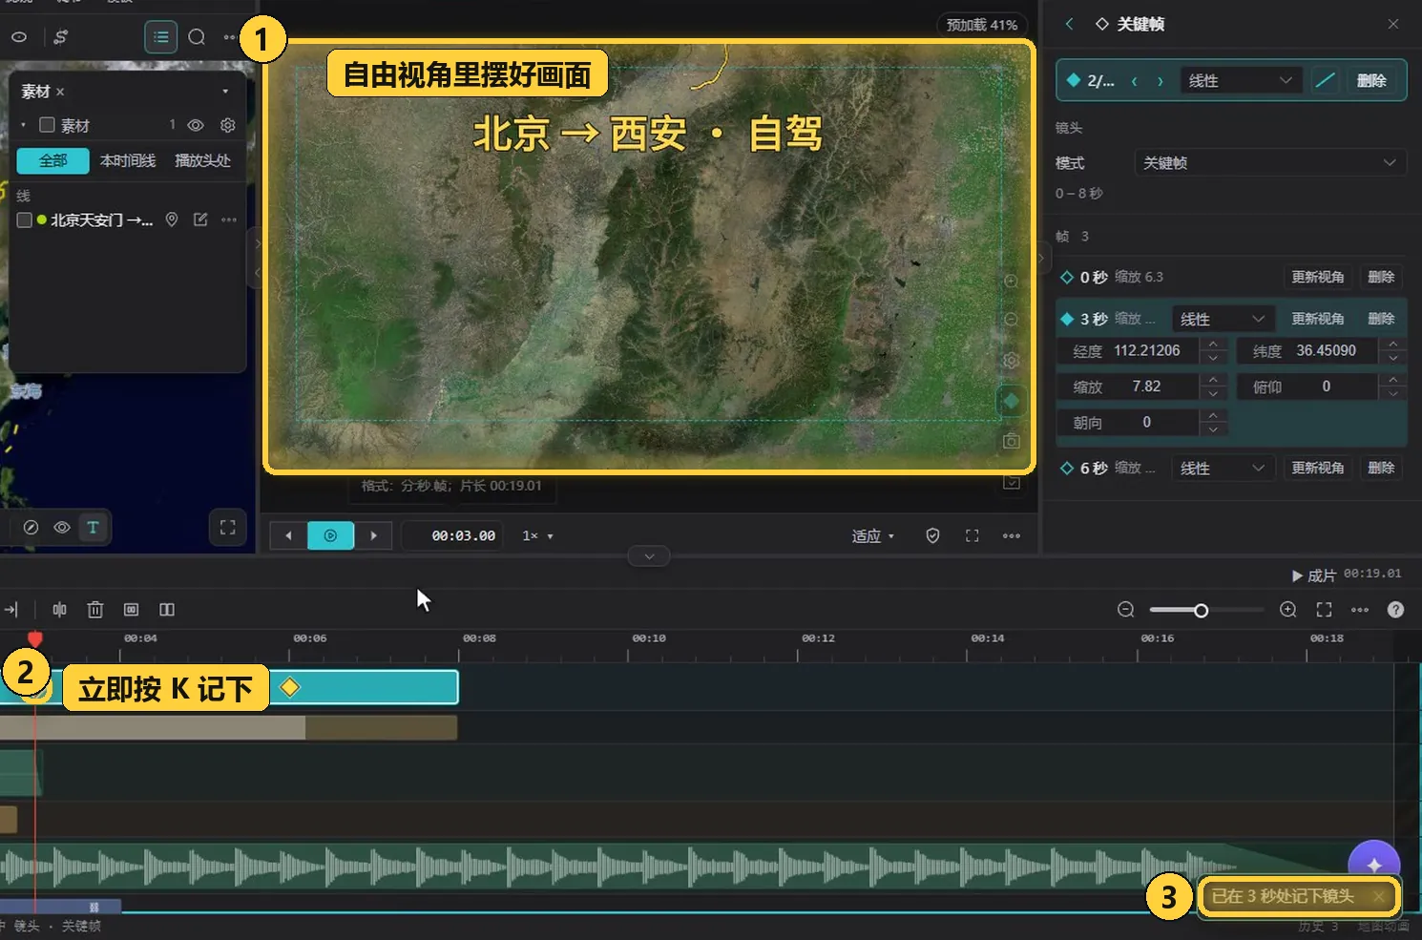1422x940 pixels.
Task: Open 线性 dropdown for 6 秒 keyframe
Action: [x=1222, y=468]
